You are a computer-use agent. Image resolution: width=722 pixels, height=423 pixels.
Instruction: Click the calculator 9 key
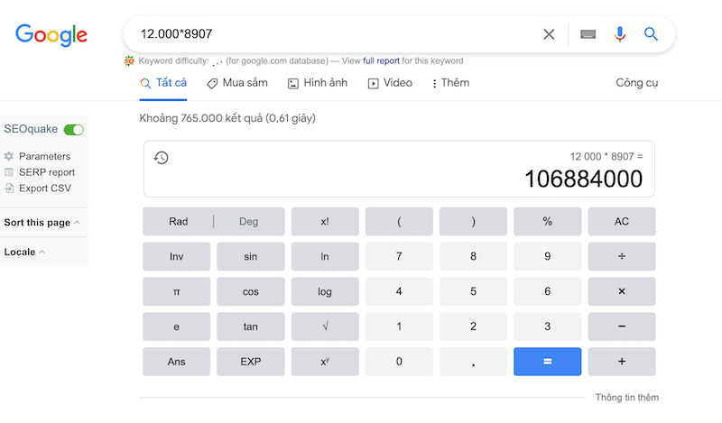coord(548,256)
